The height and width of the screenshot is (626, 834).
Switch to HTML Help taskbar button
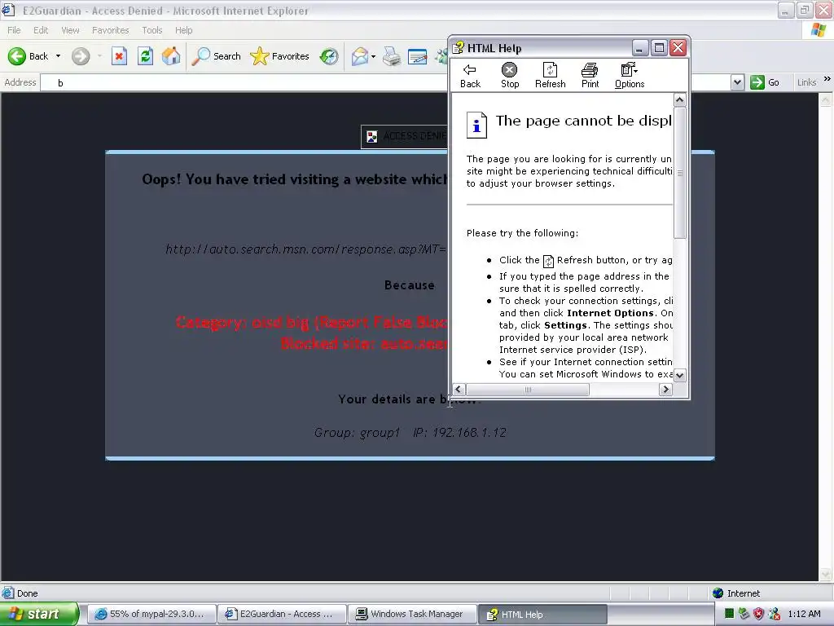coord(542,614)
